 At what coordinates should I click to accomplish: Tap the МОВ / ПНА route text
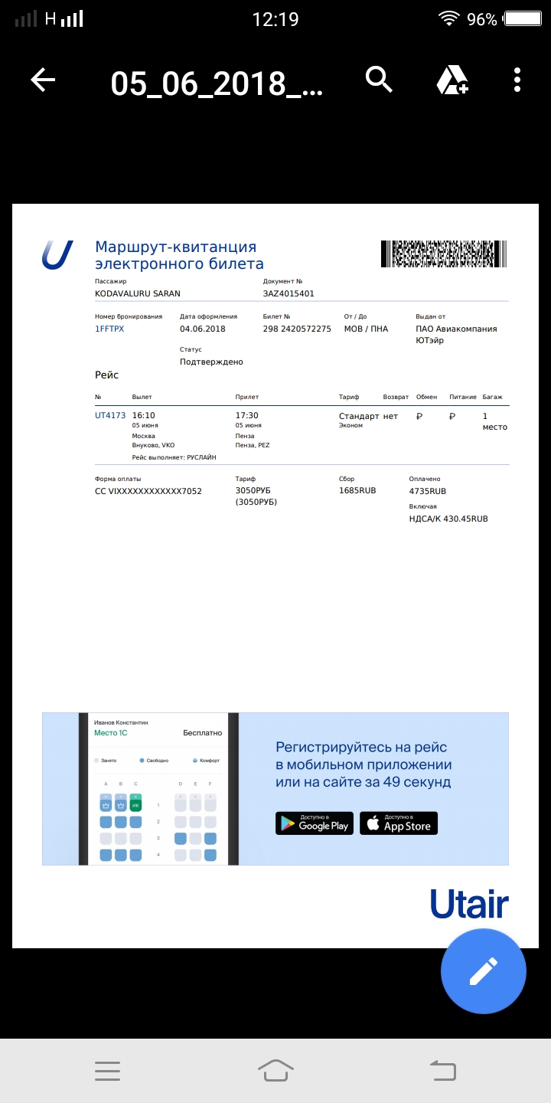click(366, 329)
